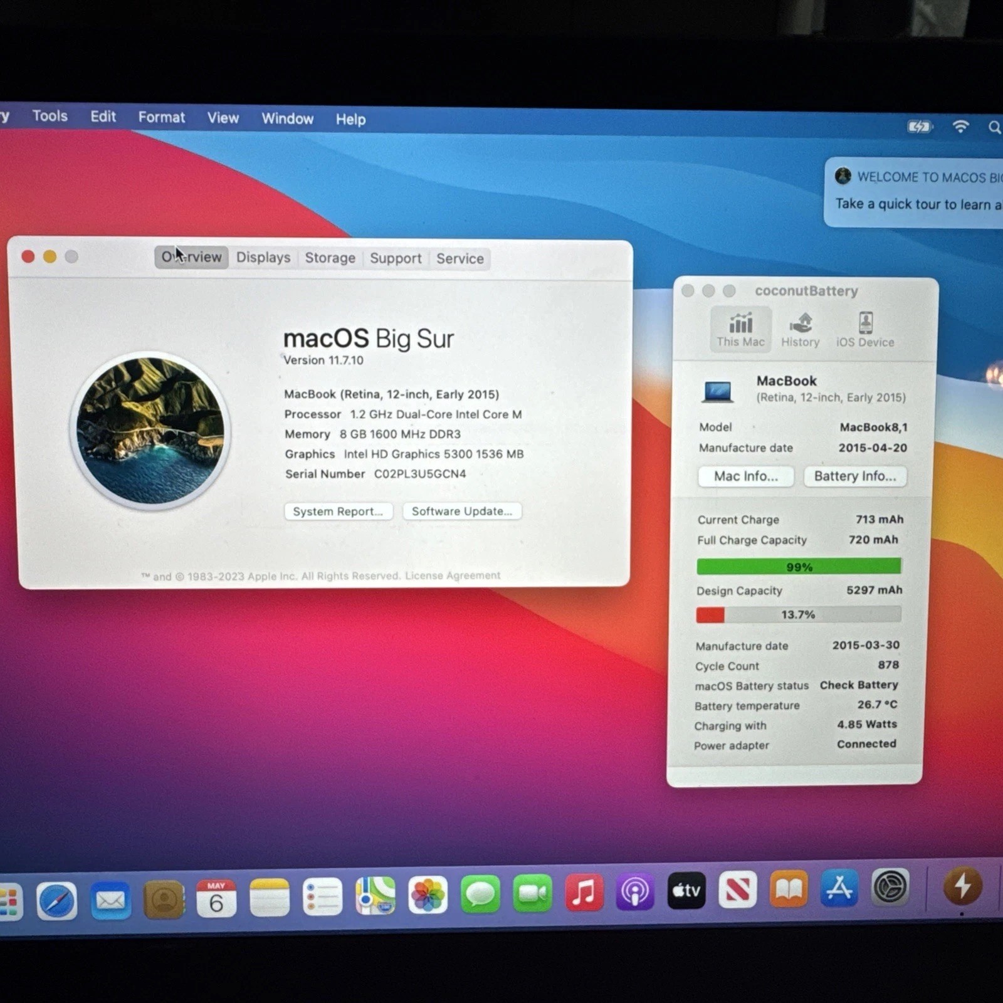
Task: Open FaceTime from the Dock
Action: pyautogui.click(x=532, y=893)
